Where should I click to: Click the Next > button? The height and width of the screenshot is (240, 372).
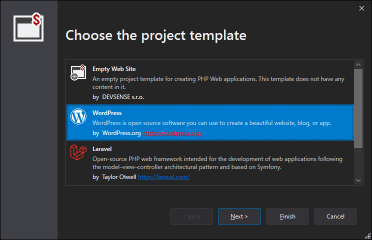(x=239, y=216)
